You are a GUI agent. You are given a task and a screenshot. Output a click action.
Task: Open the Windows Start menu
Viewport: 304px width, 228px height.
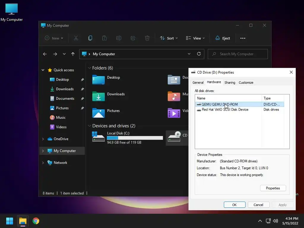(9, 221)
